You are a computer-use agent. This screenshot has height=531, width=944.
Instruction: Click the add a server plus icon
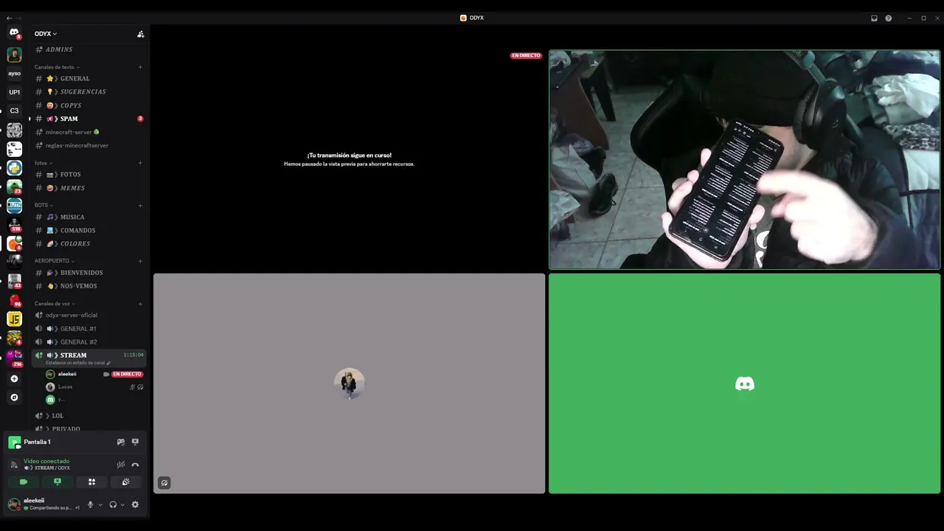click(x=14, y=378)
